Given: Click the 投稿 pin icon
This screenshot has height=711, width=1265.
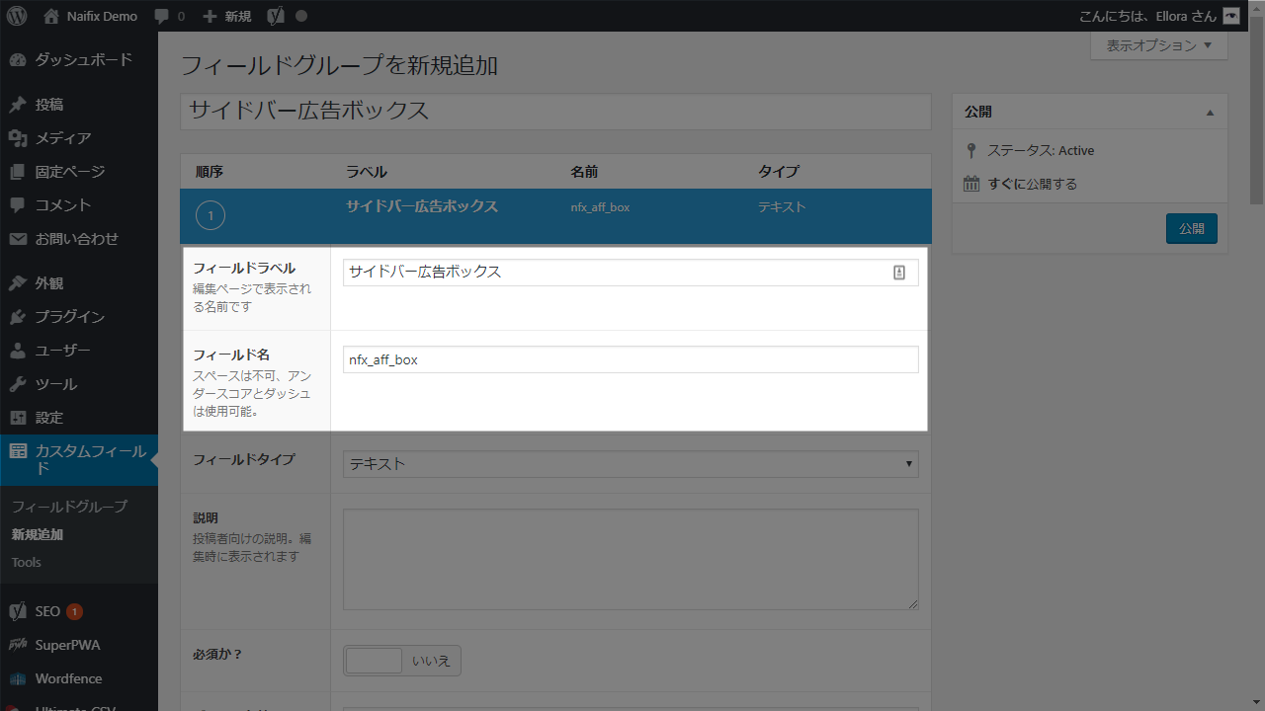Looking at the screenshot, I should [18, 105].
